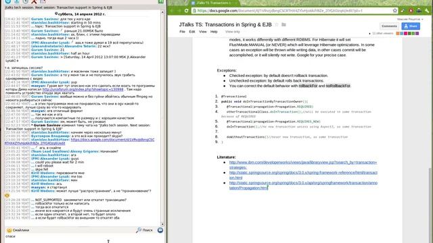The height and width of the screenshot is (243, 433).
Task: Click the purple viewer color swatch
Action: click(x=417, y=33)
